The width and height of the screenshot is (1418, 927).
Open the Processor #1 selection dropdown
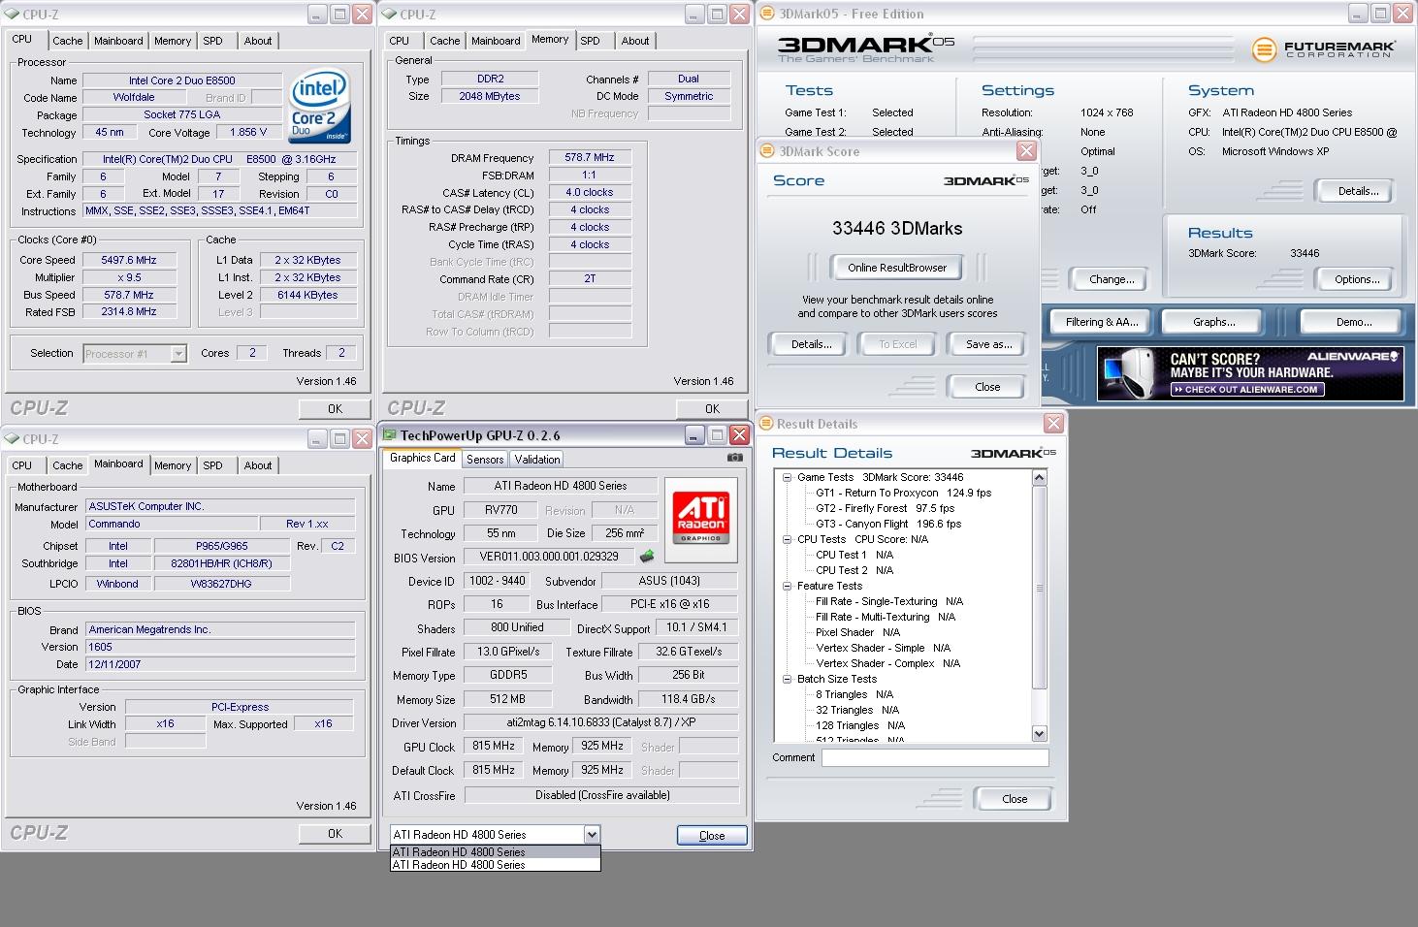coord(178,354)
